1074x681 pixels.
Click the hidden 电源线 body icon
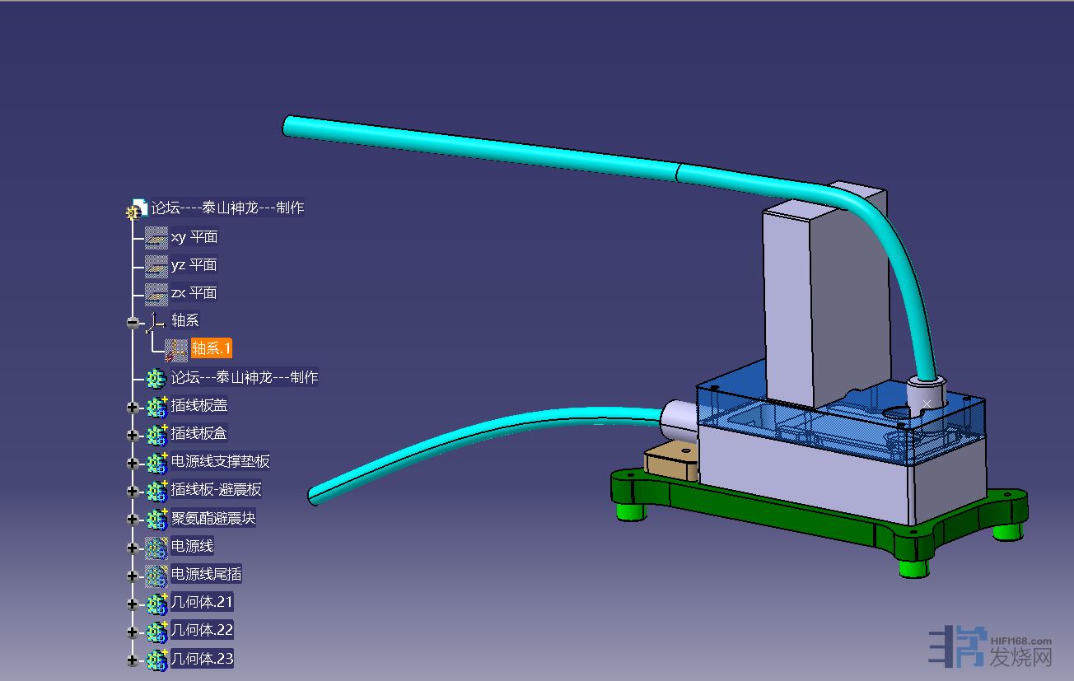(x=156, y=547)
